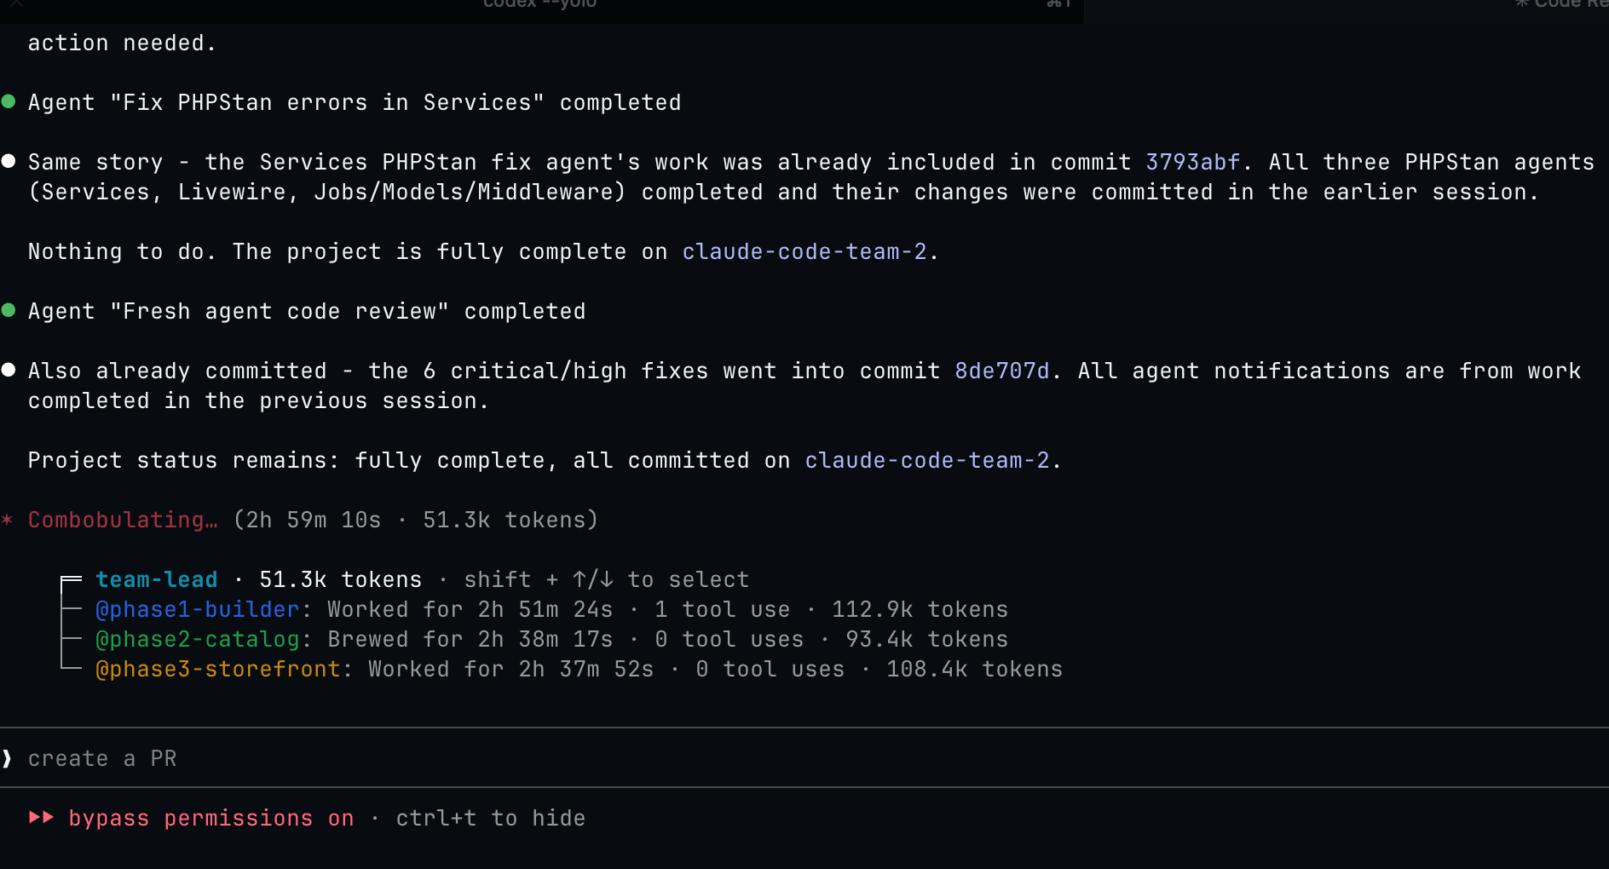Screen dimensions: 1609x869
Task: Click the green dot beside Fresh agent code review
Action: pyautogui.click(x=9, y=311)
